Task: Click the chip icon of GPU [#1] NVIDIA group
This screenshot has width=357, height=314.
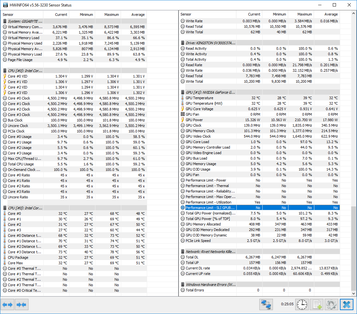Action: (x=183, y=92)
